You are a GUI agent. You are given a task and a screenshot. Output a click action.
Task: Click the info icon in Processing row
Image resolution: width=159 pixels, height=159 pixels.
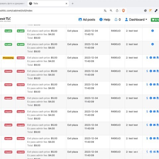[151, 58]
